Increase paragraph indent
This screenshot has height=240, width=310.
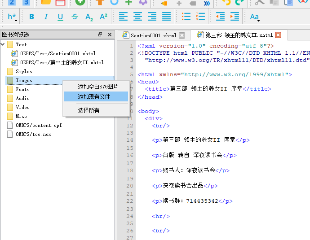[x=235, y=17]
